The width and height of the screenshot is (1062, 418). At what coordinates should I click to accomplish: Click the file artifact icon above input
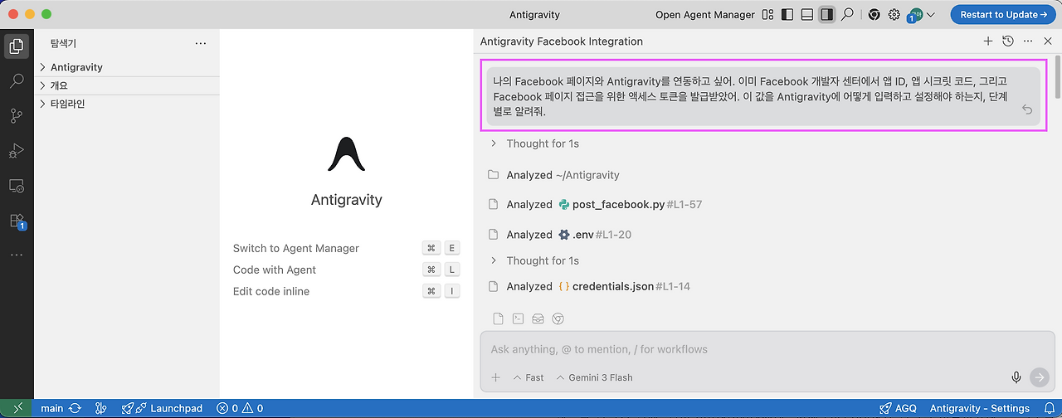point(498,318)
